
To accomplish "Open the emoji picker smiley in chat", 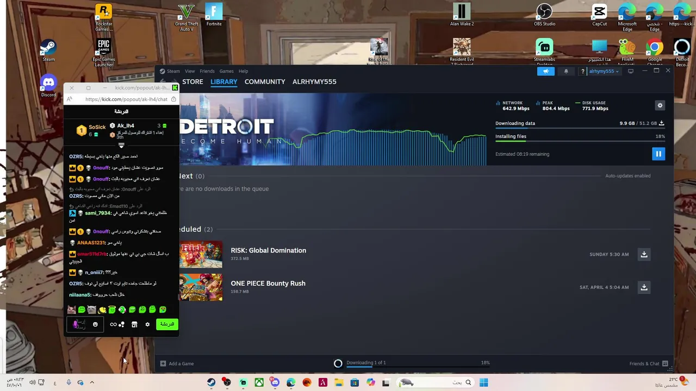I will pos(95,324).
